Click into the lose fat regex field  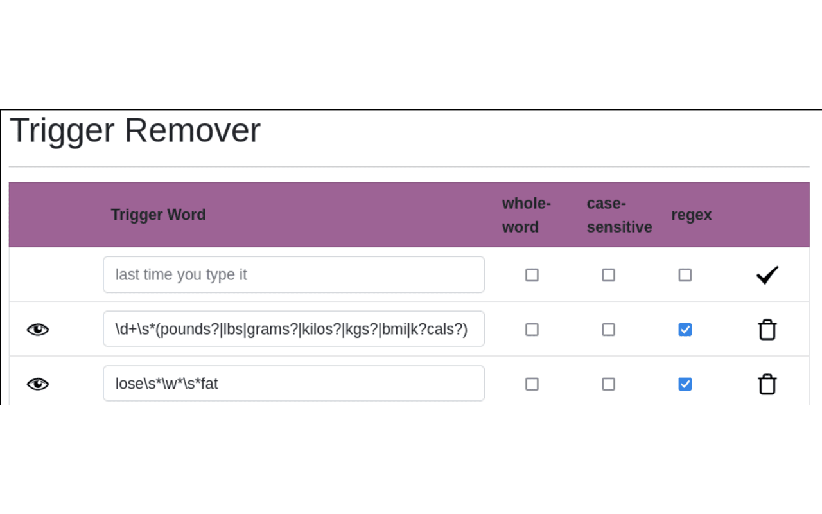293,384
